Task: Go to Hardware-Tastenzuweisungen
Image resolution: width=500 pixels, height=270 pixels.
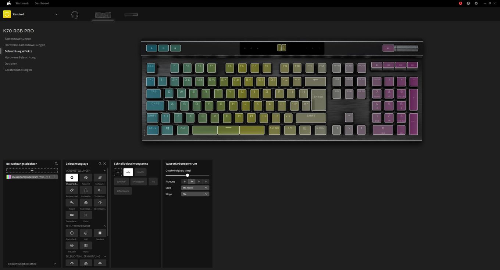Action: tap(25, 45)
